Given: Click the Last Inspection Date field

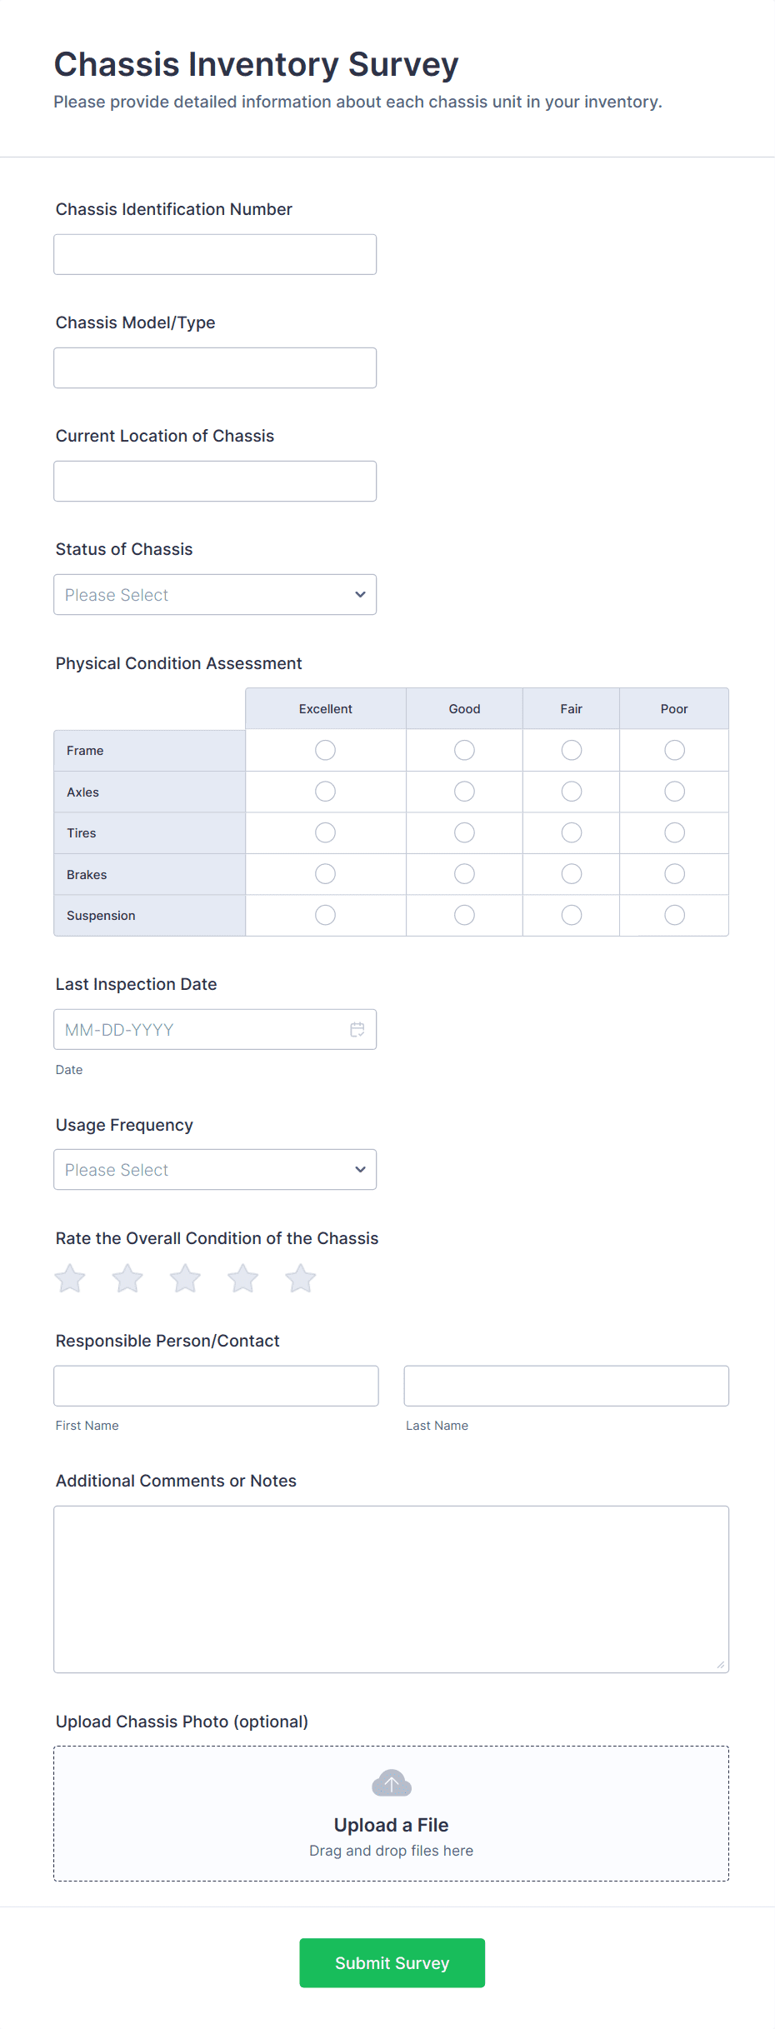Looking at the screenshot, I should pos(200,1030).
